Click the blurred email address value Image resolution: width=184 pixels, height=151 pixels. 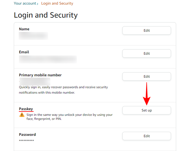coord(48,59)
